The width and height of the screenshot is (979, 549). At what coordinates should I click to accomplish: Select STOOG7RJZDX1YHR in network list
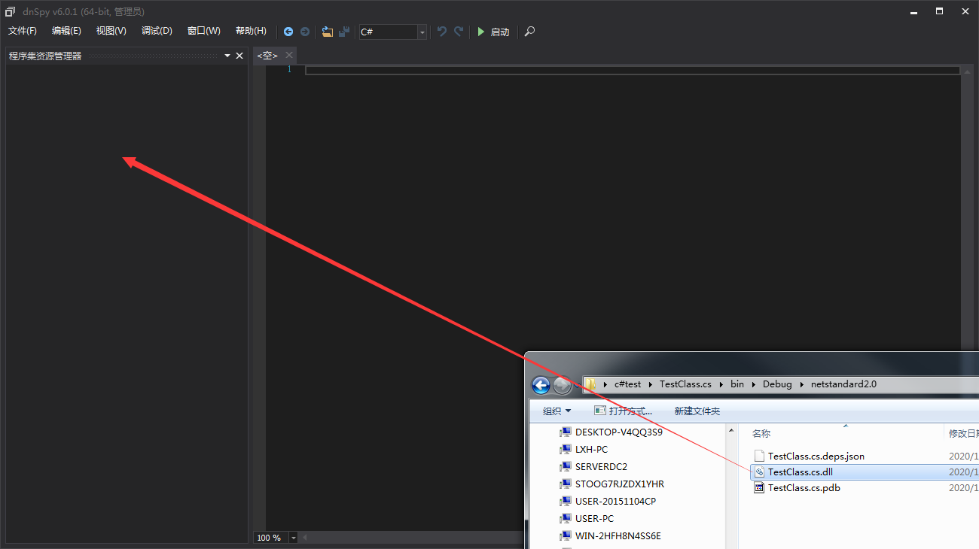pos(620,484)
